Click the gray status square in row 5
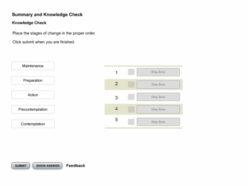This screenshot has height=186, width=248. coord(131,122)
